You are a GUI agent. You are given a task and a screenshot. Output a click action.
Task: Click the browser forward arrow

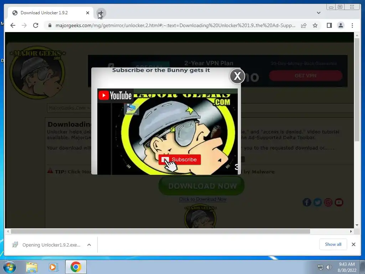coord(24,25)
